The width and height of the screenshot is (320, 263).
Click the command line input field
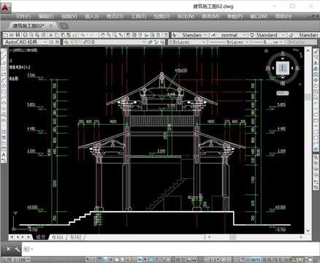pos(170,249)
